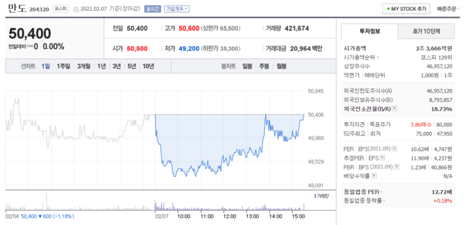Viewport: 466px width, 225px height.
Task: Click the 실시간 badge button
Action: click(153, 9)
